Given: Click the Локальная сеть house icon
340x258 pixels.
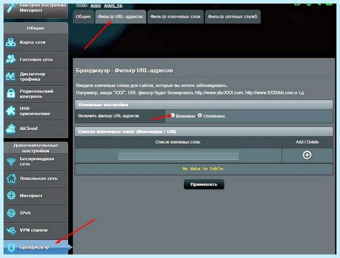Looking at the screenshot, I should click(11, 179).
